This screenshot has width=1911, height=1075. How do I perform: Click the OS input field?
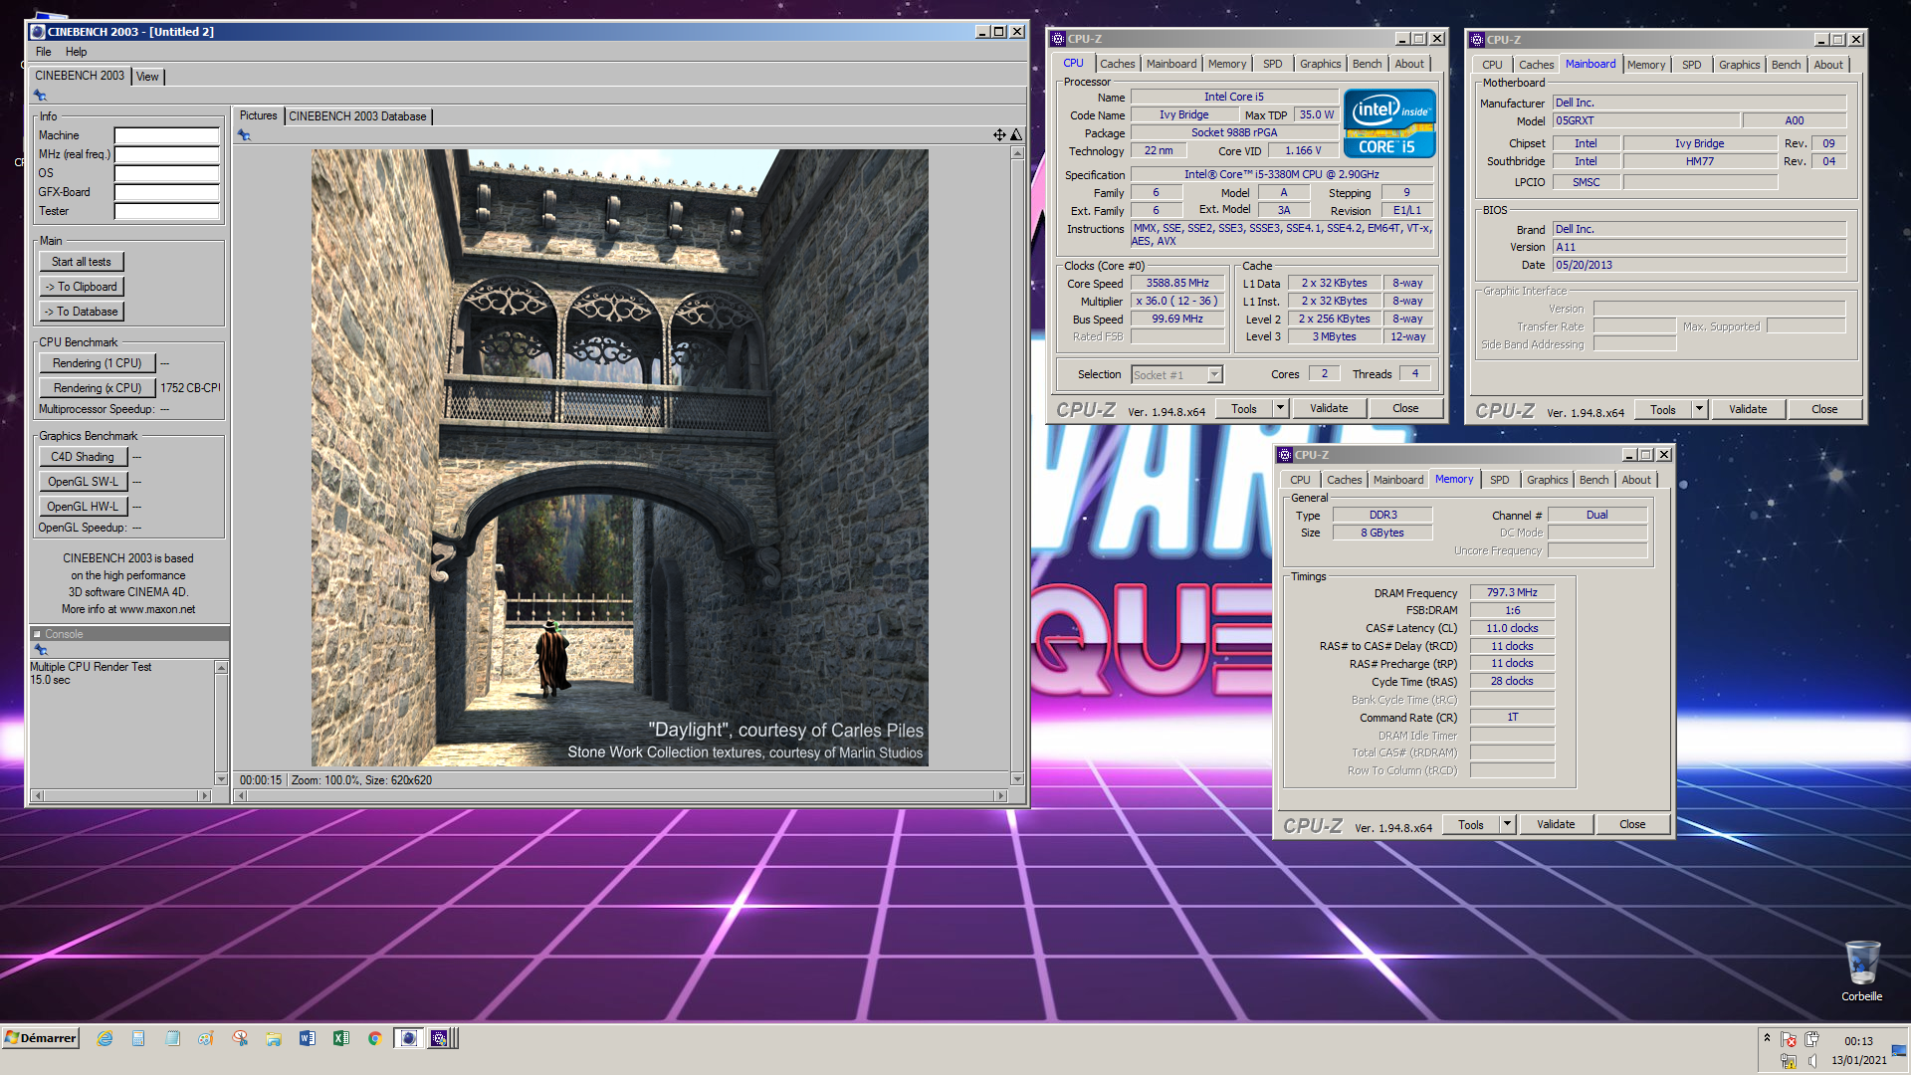pos(166,173)
